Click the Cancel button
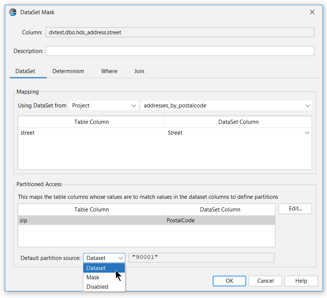Viewport: 327px width, 298px height. 265,281
